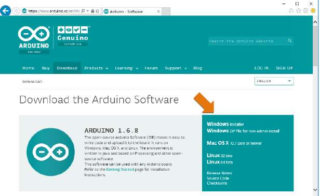Close the Arduino - Software tab
Image resolution: width=320 pixels, height=196 pixels.
[158, 11]
